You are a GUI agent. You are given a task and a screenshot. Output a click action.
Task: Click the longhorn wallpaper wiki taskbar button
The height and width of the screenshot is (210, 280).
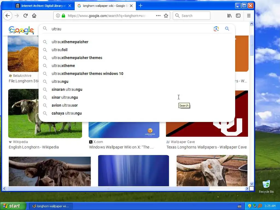click(x=51, y=206)
